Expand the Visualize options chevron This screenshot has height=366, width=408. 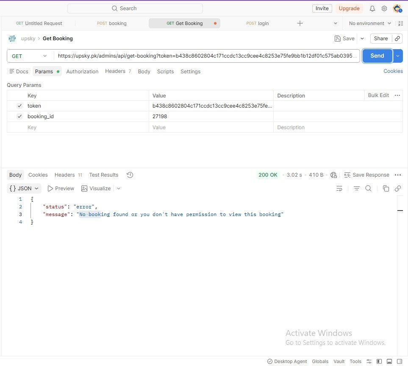click(118, 189)
